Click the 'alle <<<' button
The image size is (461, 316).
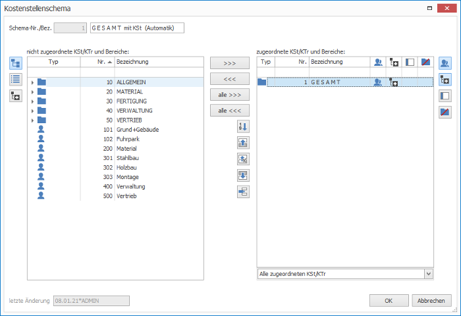point(230,111)
